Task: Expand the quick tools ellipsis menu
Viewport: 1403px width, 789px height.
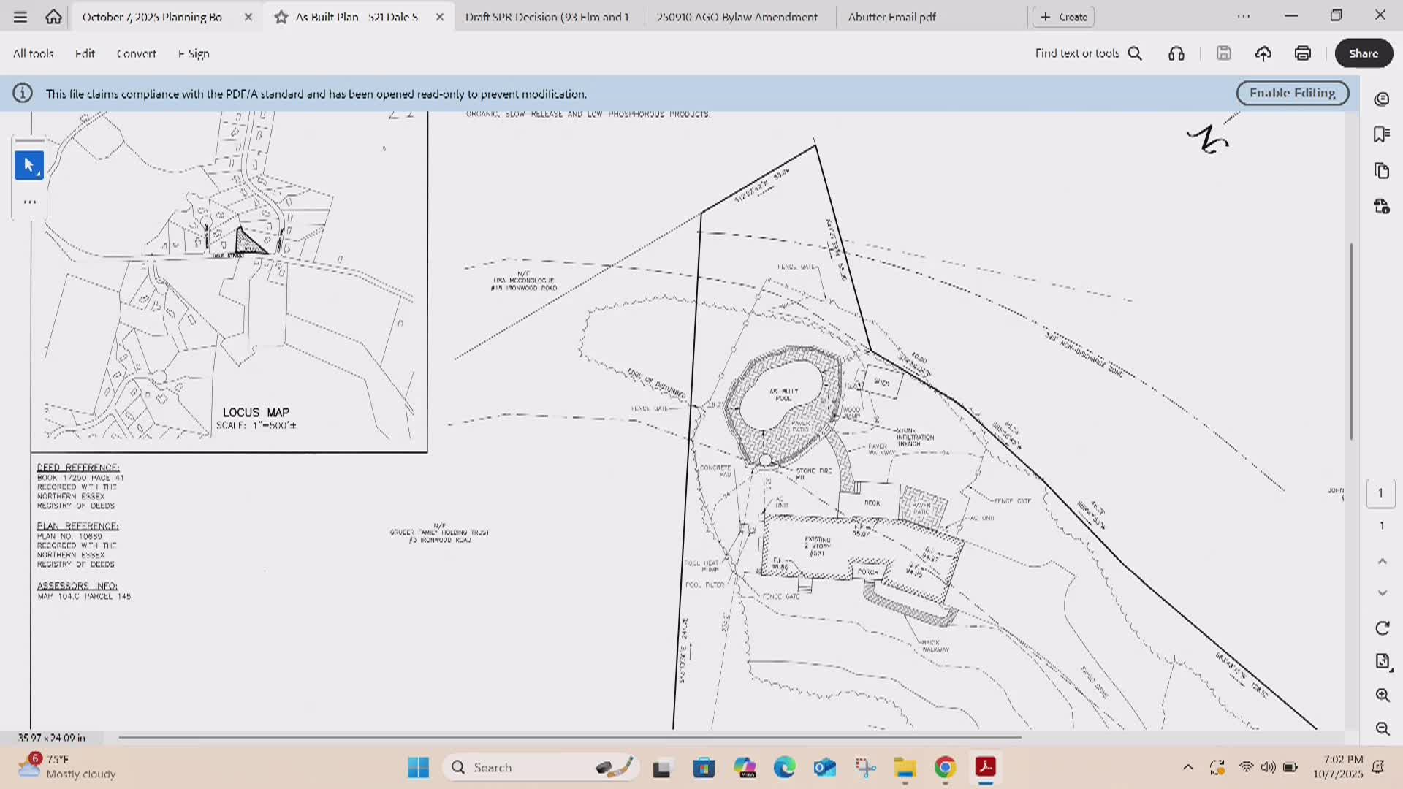Action: (x=29, y=202)
